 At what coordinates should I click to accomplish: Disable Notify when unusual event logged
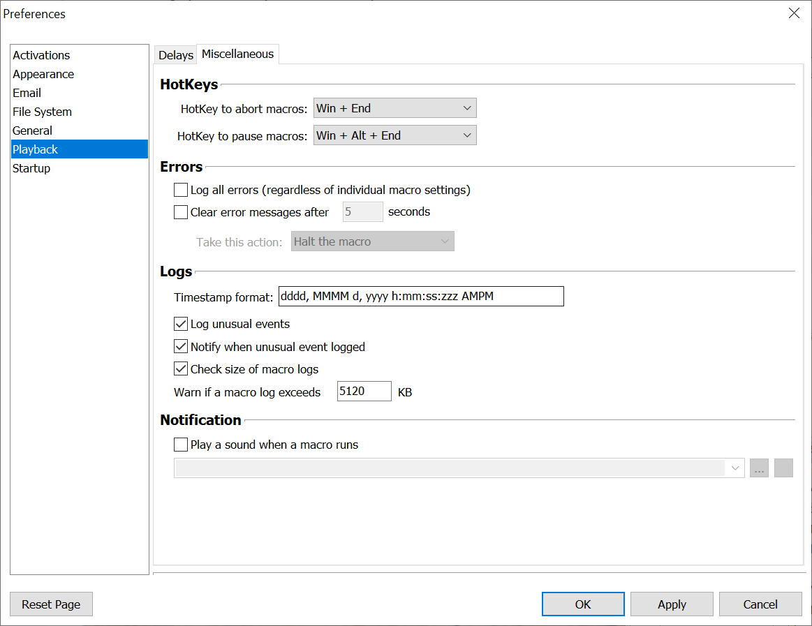tap(181, 347)
